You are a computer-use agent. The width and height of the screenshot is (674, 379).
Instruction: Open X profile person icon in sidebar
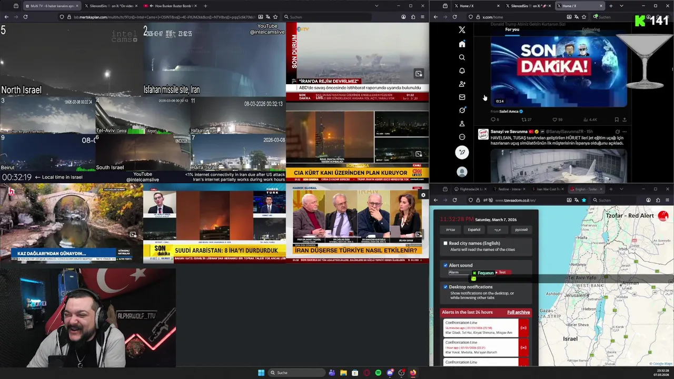[462, 123]
